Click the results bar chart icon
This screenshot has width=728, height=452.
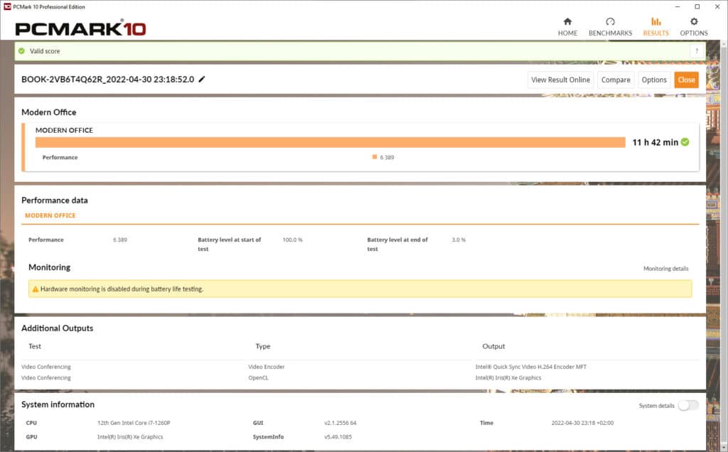click(655, 21)
